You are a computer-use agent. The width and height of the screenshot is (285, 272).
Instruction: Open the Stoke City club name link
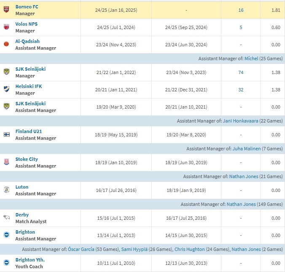tap(27, 159)
